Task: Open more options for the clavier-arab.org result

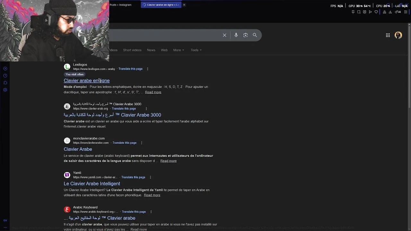Action: click(146, 109)
